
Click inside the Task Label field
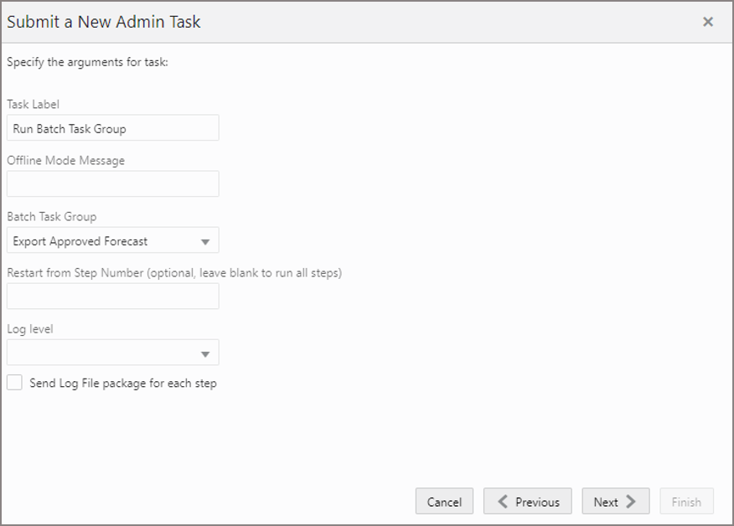(x=112, y=127)
